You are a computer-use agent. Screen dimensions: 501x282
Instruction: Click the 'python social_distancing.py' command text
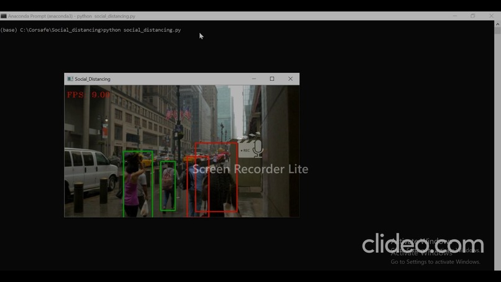(142, 30)
